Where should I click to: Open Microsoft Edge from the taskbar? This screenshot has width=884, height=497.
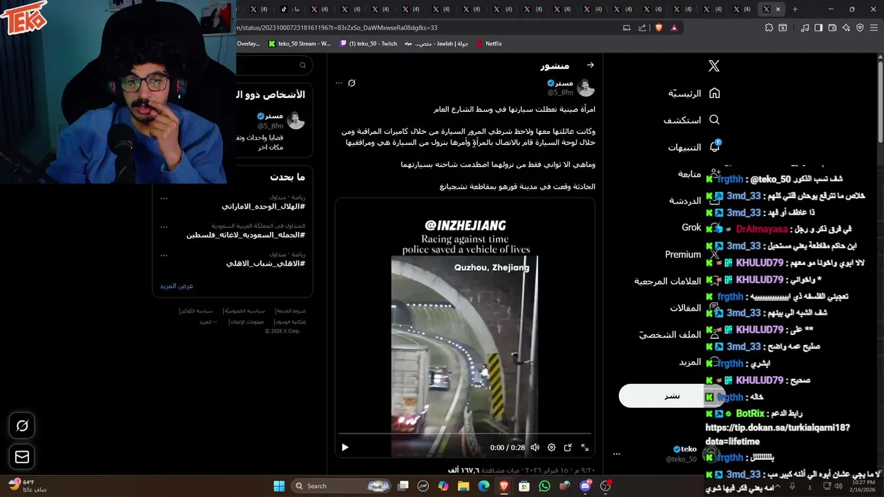coord(484,486)
